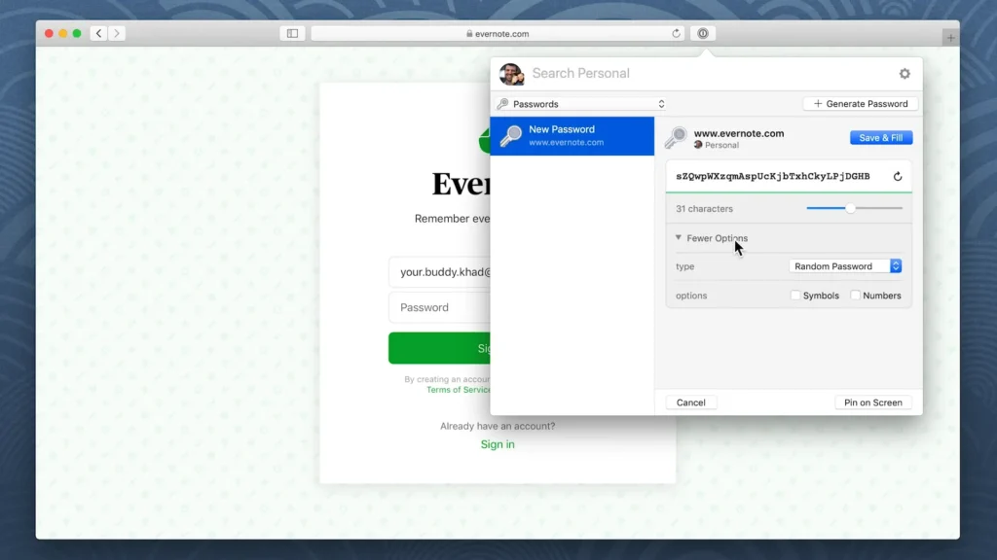997x560 pixels.
Task: Click the key icon in New Password row
Action: 510,136
